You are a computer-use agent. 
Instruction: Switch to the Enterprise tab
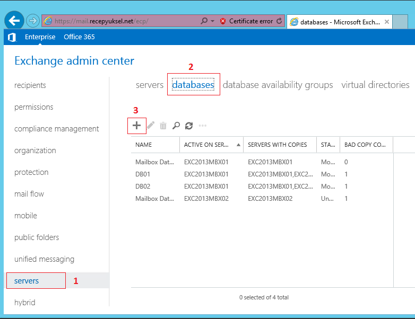(40, 37)
